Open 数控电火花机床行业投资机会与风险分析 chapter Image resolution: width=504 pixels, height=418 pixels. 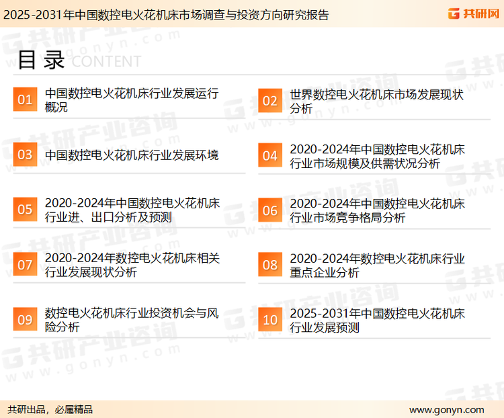[131, 320]
